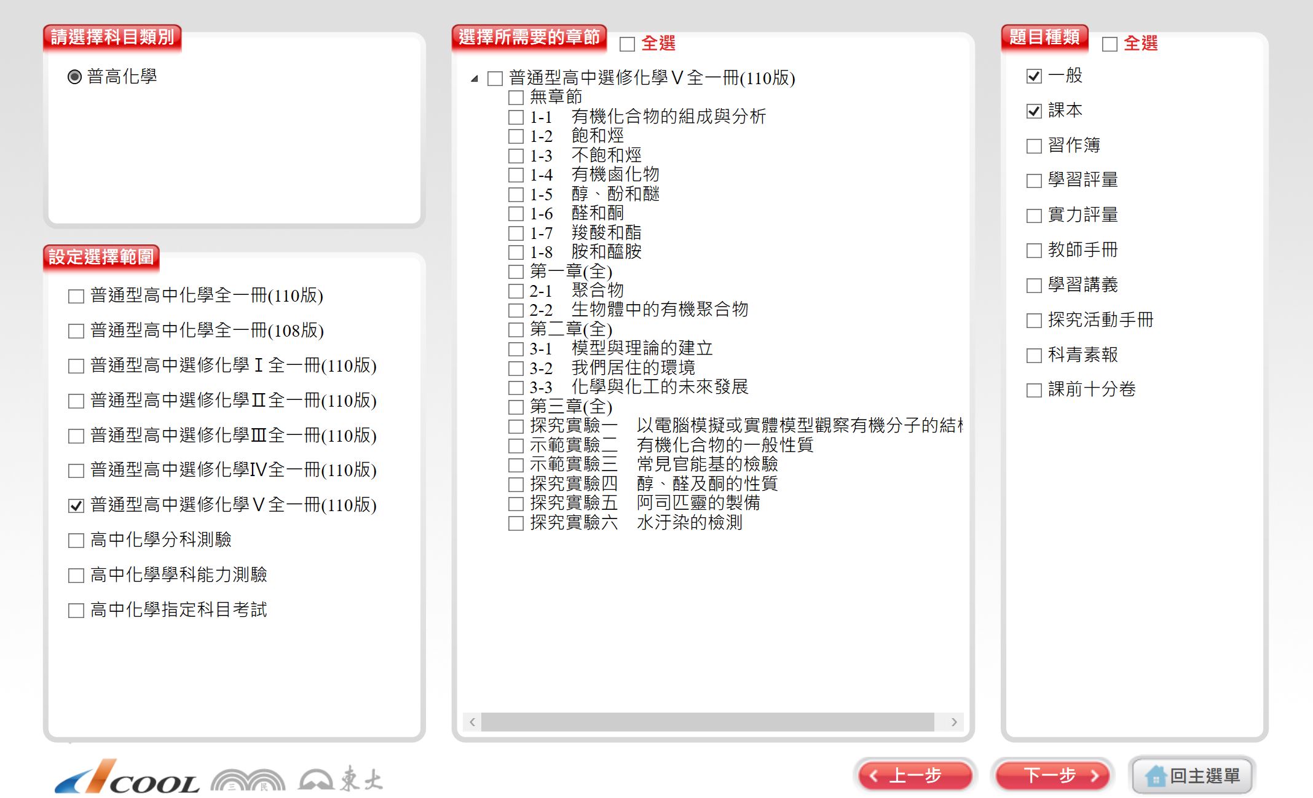Select the 普高化學 radio button

74,77
